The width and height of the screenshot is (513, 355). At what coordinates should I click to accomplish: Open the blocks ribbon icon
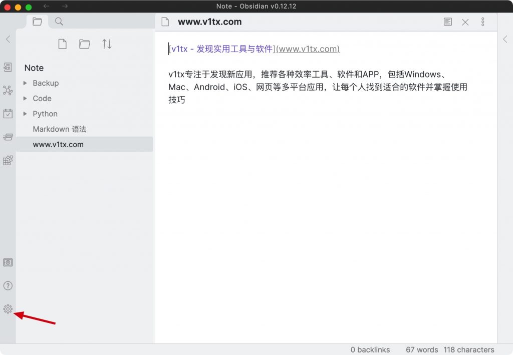tap(8, 160)
